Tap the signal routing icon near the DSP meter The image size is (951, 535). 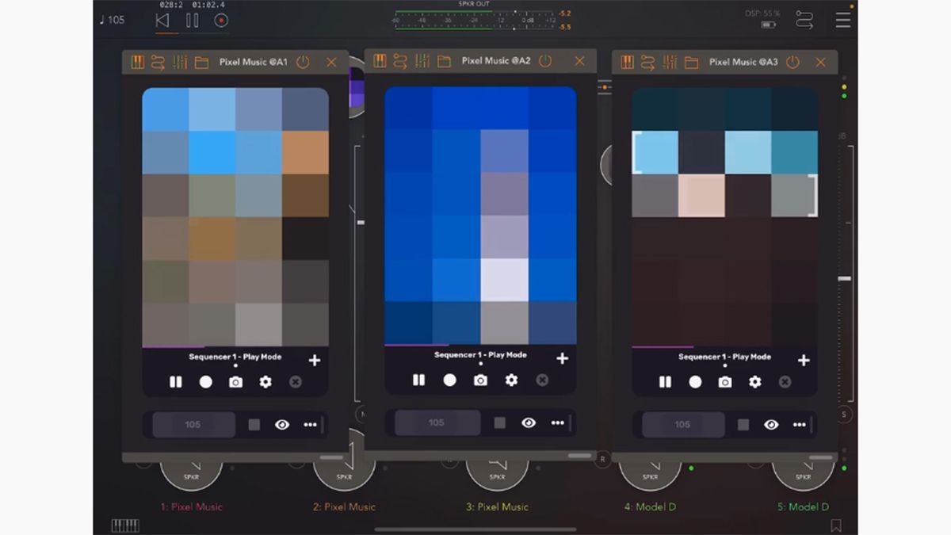[x=804, y=19]
